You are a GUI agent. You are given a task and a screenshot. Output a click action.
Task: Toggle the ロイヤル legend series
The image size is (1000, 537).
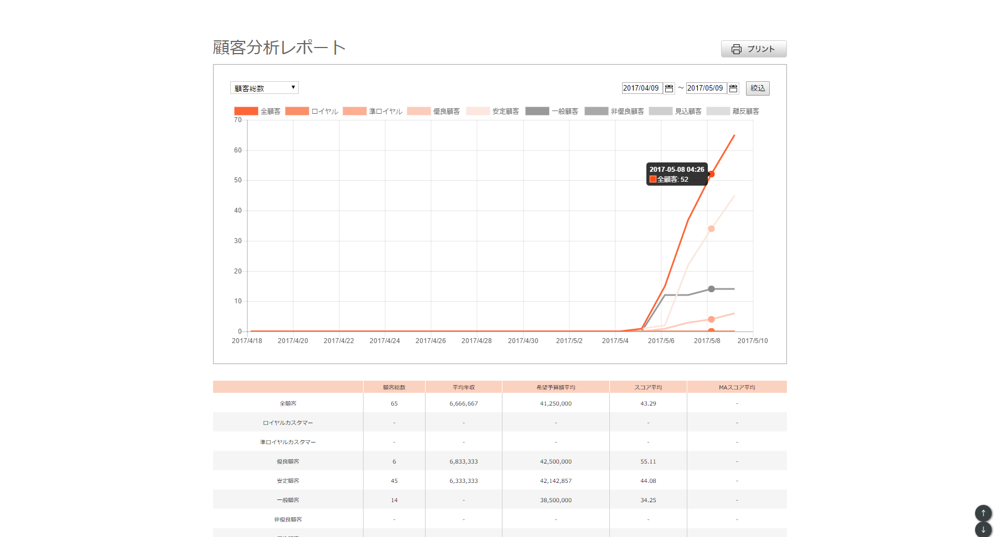312,111
